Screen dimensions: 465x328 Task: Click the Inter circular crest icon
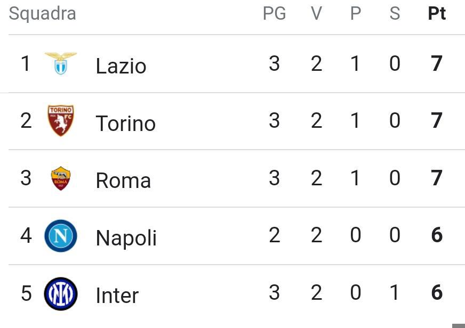click(61, 293)
